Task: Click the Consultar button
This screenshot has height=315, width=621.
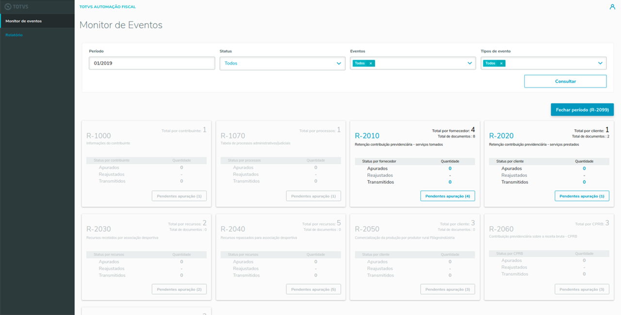Action: tap(565, 81)
